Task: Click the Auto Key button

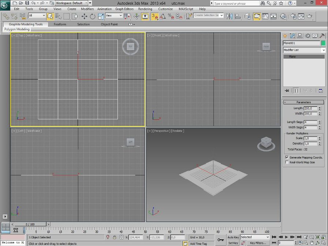Action: point(233,237)
